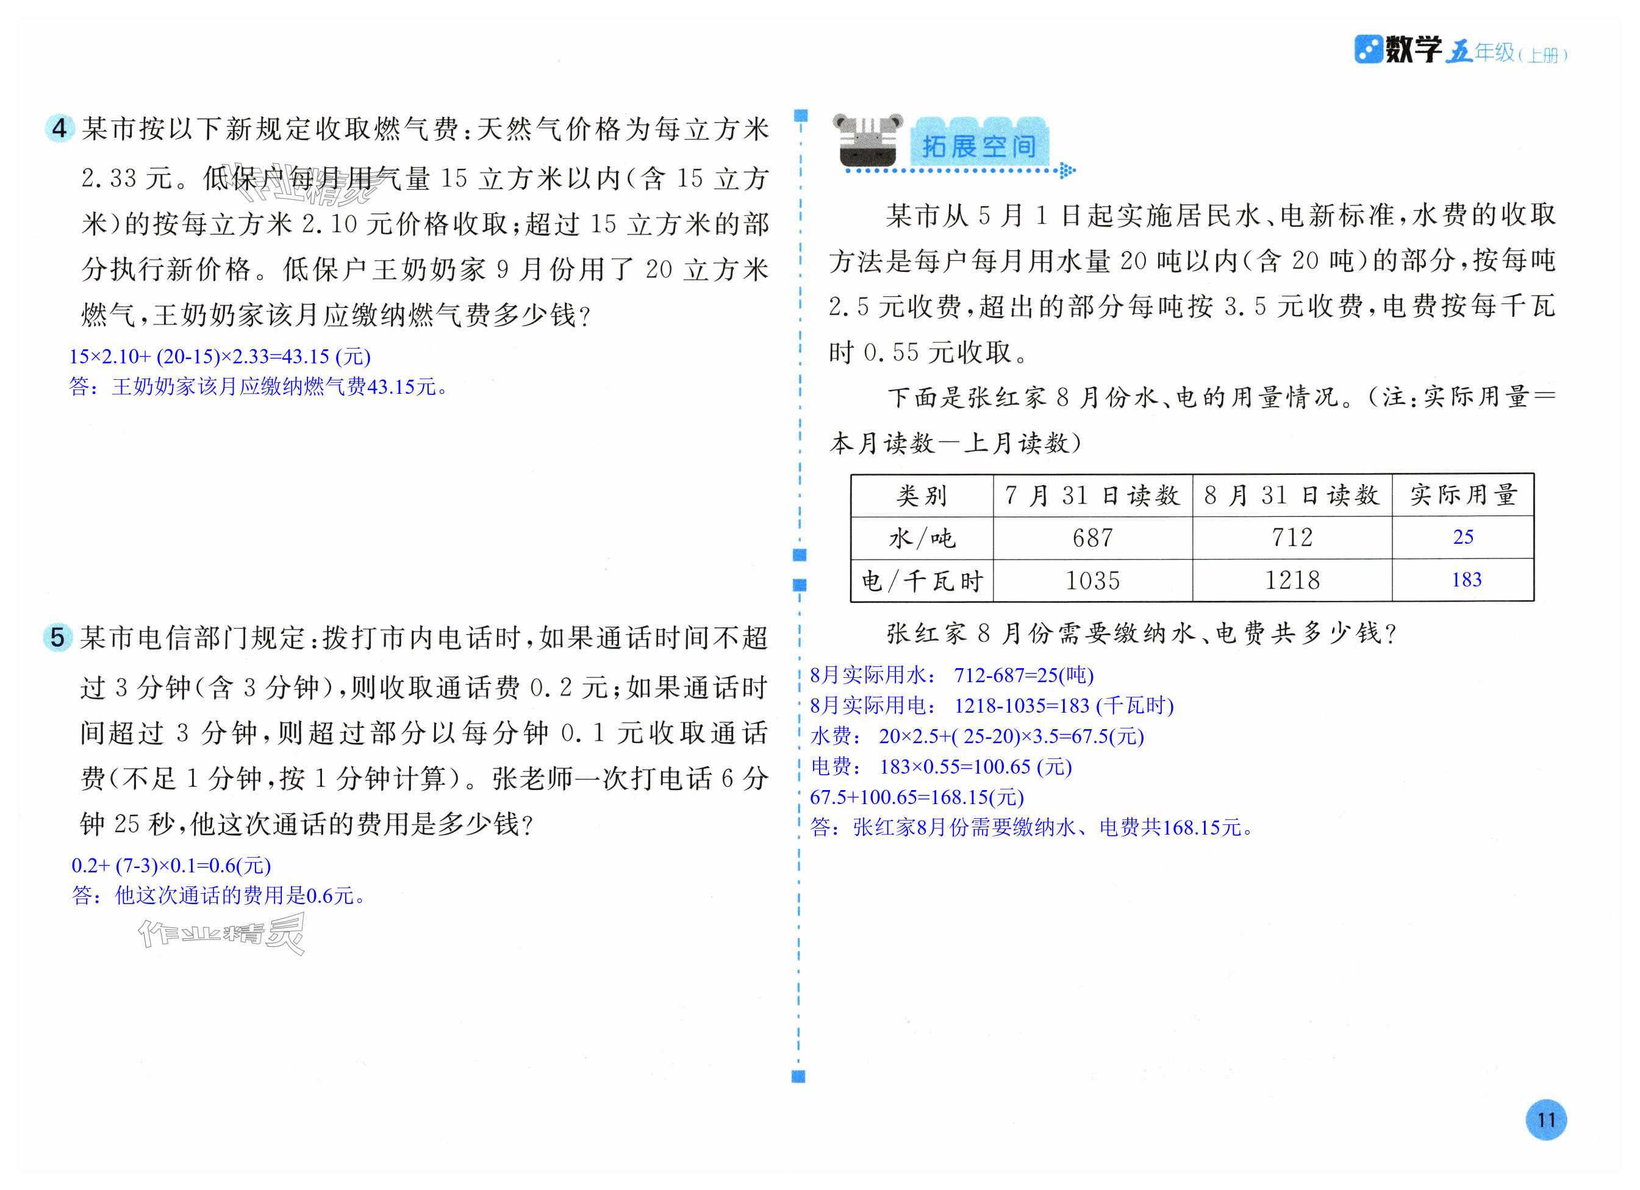The image size is (1640, 1190).
Task: Click the 实际用量 table header
Action: tap(1463, 494)
